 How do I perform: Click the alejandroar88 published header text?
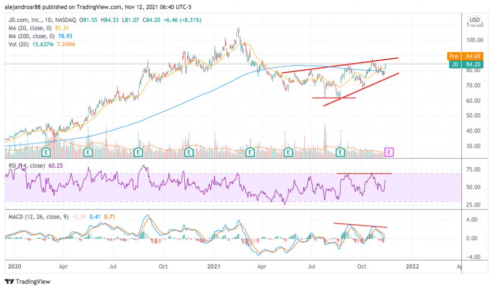pos(98,7)
